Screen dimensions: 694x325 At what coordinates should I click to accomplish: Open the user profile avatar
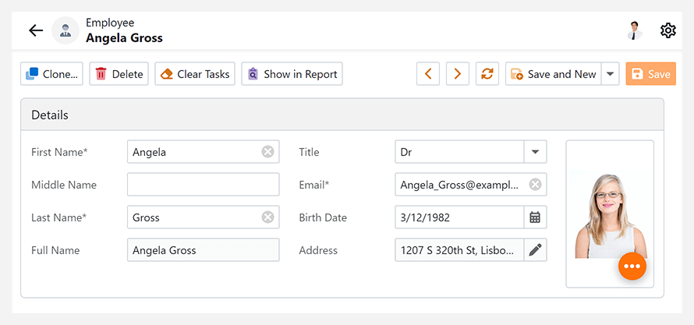pos(634,30)
